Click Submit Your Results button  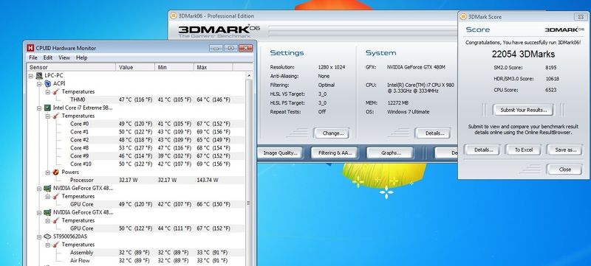pyautogui.click(x=523, y=110)
